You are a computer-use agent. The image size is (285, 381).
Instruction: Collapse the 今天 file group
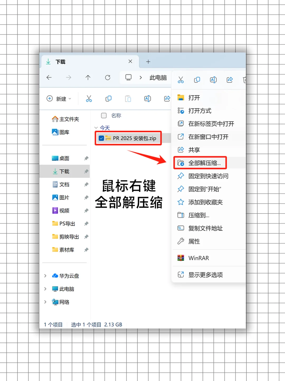point(97,128)
